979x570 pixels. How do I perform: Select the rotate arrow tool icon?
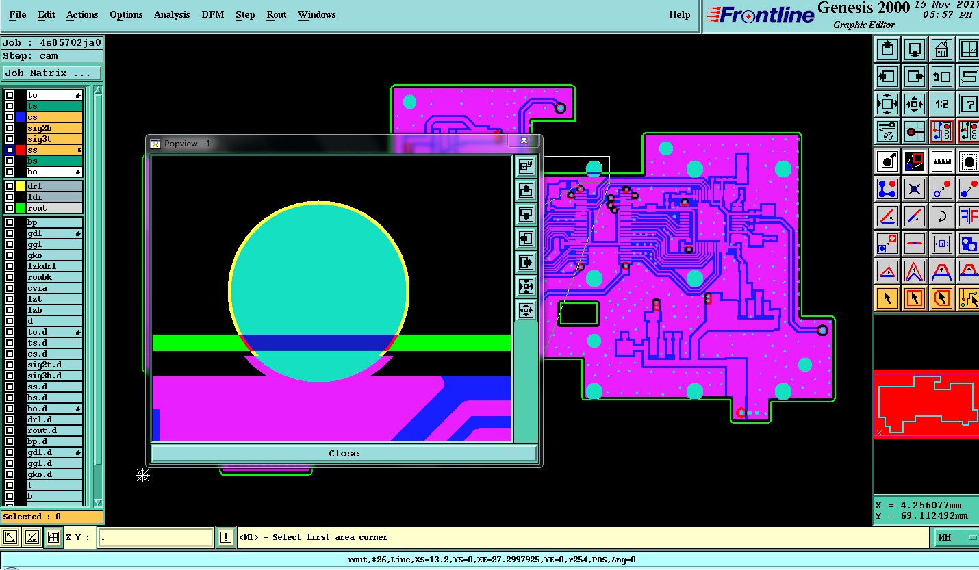(x=942, y=216)
